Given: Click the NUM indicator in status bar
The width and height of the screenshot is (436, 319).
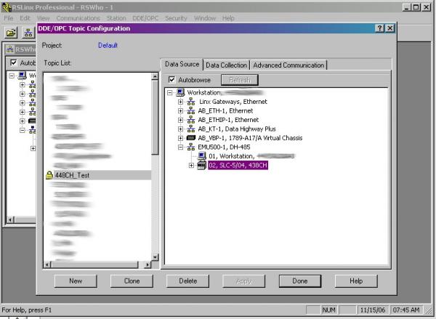Looking at the screenshot, I should tap(329, 310).
